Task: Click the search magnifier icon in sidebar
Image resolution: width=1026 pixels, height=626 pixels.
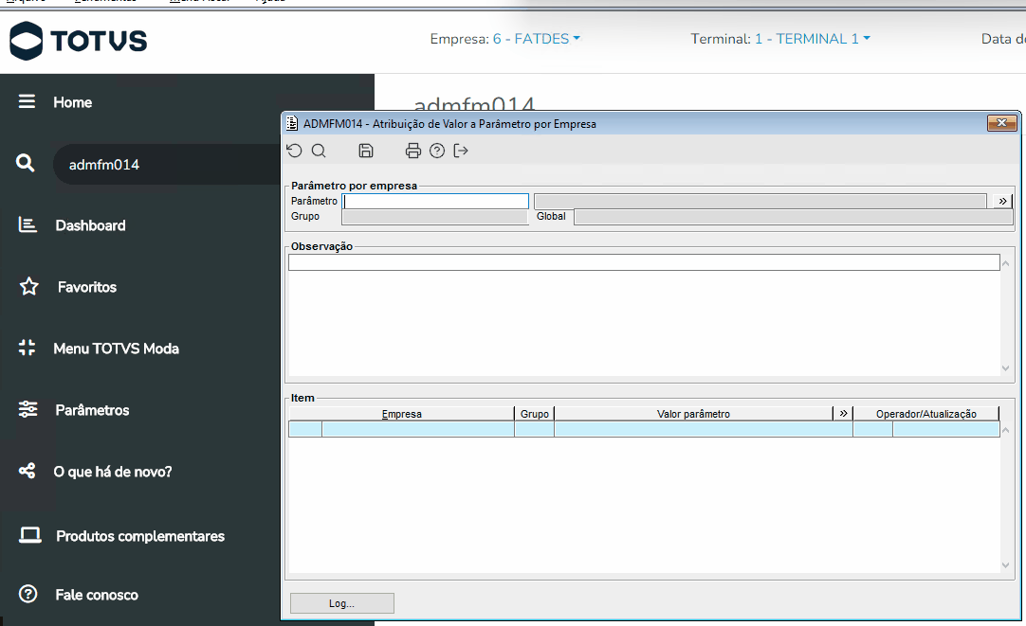Action: coord(25,163)
